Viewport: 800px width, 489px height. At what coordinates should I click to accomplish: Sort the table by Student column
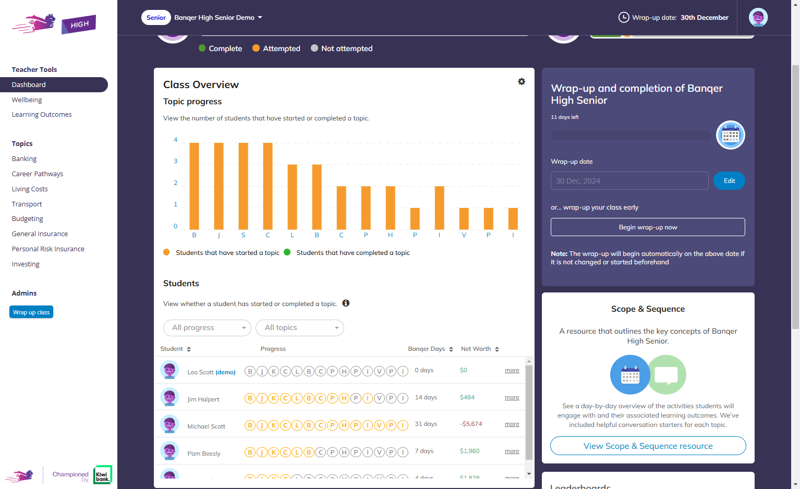[x=176, y=349]
